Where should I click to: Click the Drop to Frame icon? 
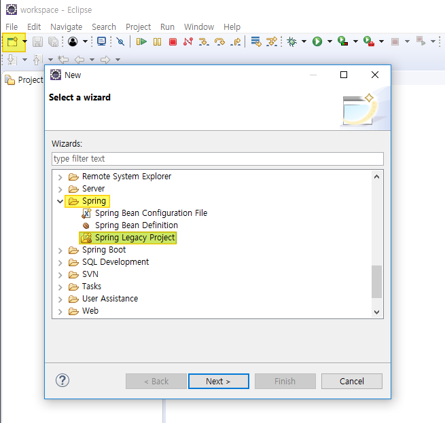pos(256,41)
